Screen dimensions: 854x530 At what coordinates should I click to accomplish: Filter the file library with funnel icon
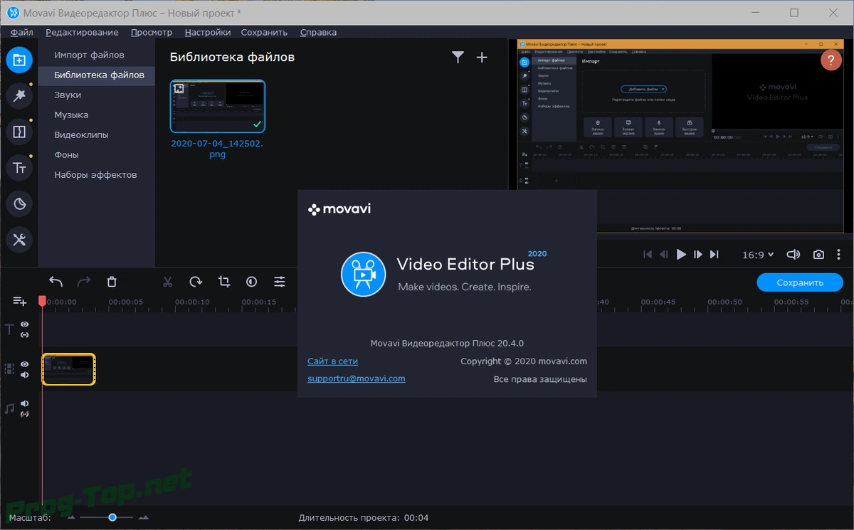click(x=458, y=58)
